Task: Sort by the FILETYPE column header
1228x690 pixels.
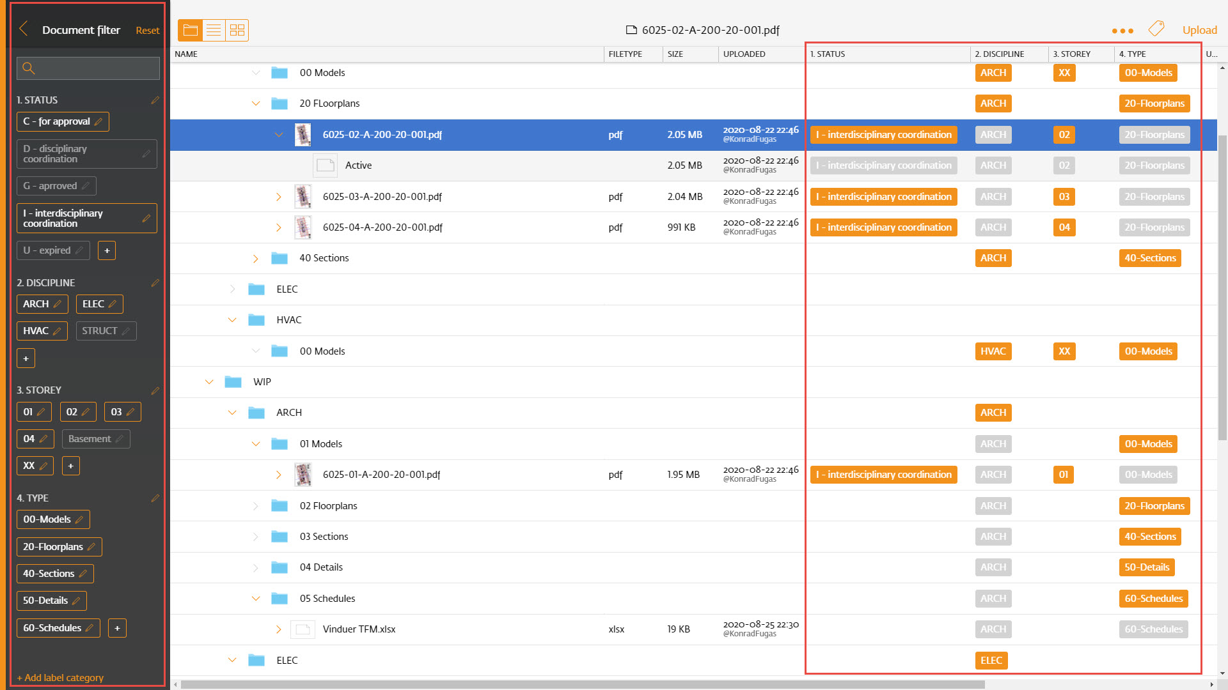Action: click(x=633, y=54)
